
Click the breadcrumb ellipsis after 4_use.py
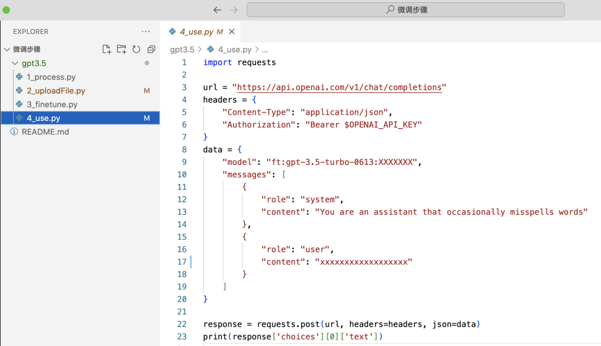pyautogui.click(x=265, y=50)
